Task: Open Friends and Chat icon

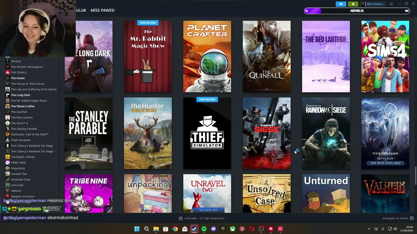Action: pos(412,218)
